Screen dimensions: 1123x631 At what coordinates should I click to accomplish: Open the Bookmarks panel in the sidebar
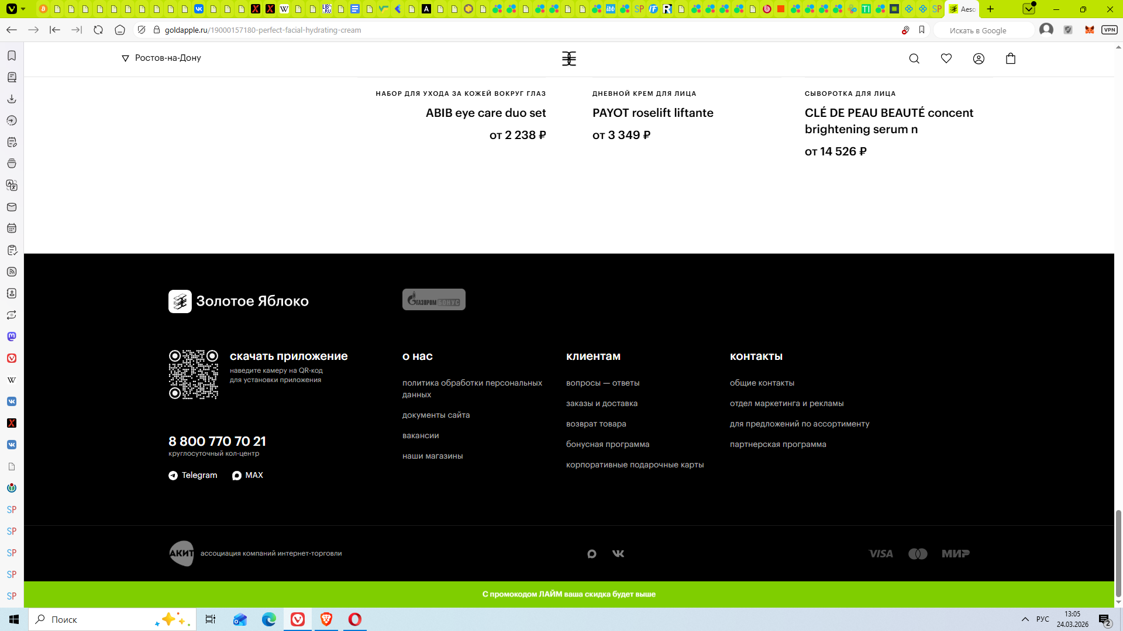point(12,56)
